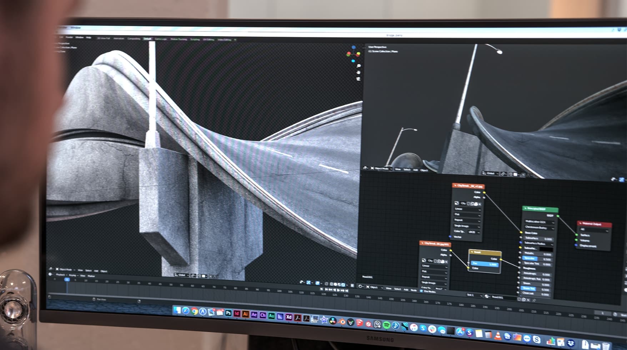Screen dimensions: 627x350
Task: Click the Subsurface Color black swatch
Action: (x=546, y=249)
